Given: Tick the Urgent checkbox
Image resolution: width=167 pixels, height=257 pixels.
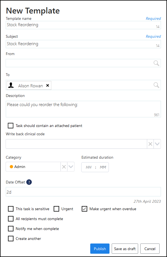Looking at the screenshot, I should click(56, 209).
